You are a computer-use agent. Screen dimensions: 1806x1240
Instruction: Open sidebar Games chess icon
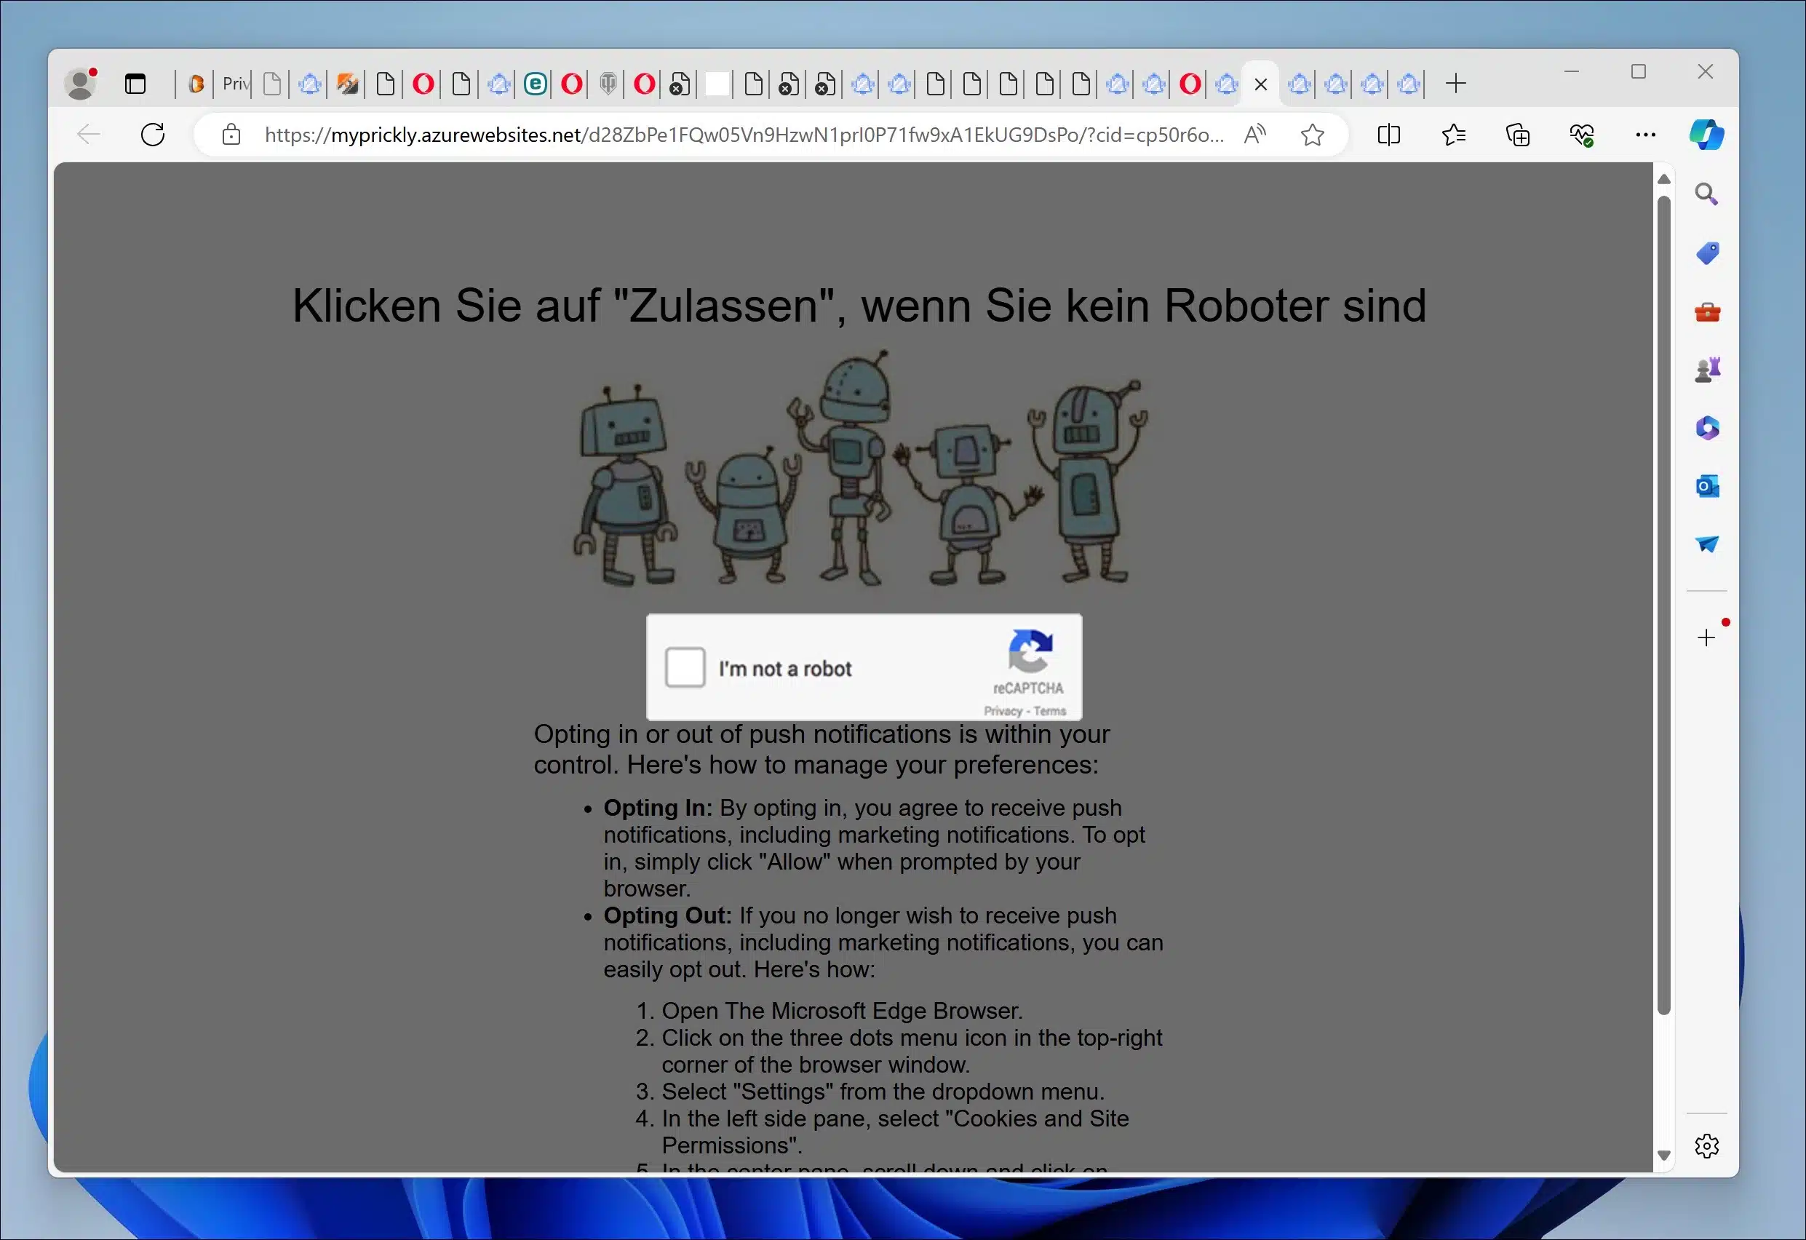coord(1707,370)
